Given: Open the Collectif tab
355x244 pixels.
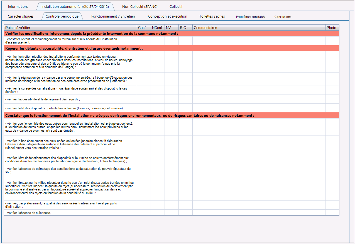Looking at the screenshot, I should pyautogui.click(x=176, y=6).
